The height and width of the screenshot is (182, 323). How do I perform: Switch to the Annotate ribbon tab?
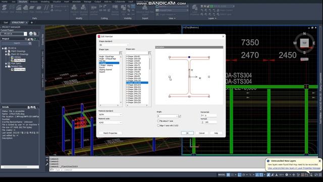(x=76, y=2)
